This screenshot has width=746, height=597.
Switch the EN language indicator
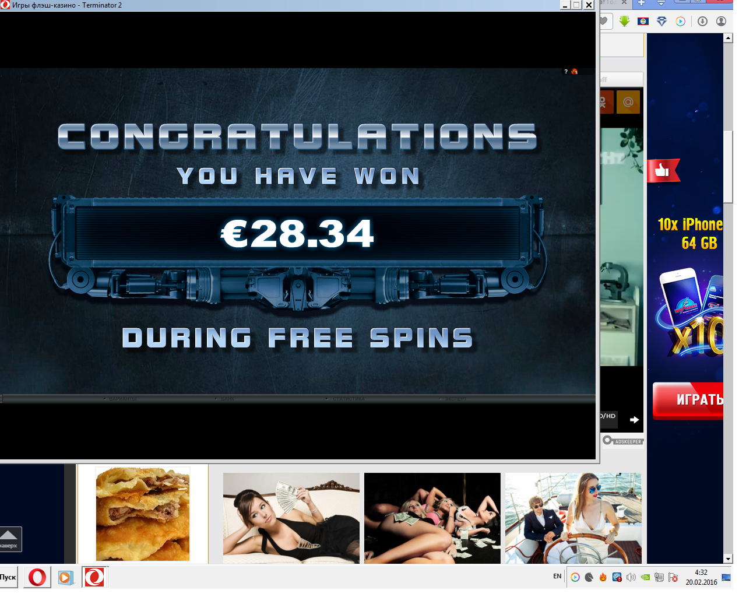pos(557,576)
